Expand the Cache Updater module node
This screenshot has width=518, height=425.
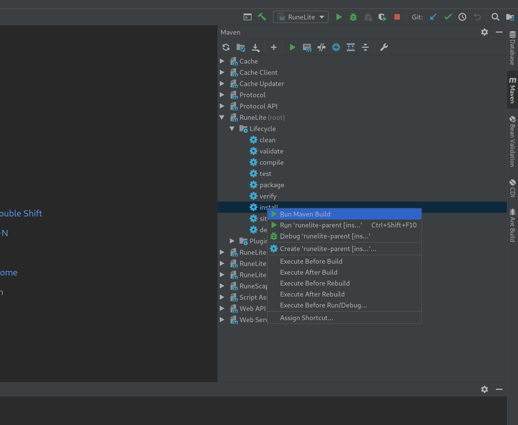click(x=222, y=83)
